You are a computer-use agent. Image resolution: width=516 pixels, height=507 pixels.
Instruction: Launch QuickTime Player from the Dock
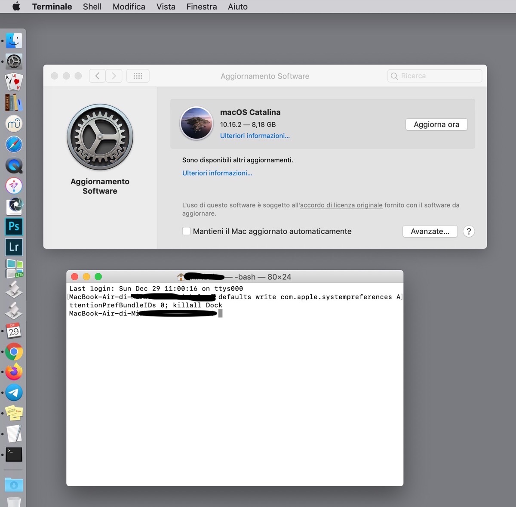point(14,165)
